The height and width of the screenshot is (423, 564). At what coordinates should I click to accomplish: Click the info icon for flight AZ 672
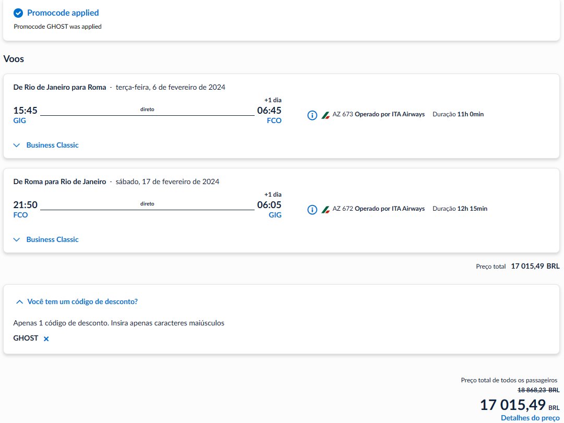point(312,210)
